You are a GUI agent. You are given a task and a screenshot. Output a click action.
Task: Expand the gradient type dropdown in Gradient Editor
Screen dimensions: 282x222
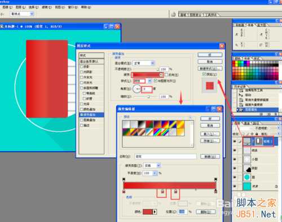pos(152,165)
